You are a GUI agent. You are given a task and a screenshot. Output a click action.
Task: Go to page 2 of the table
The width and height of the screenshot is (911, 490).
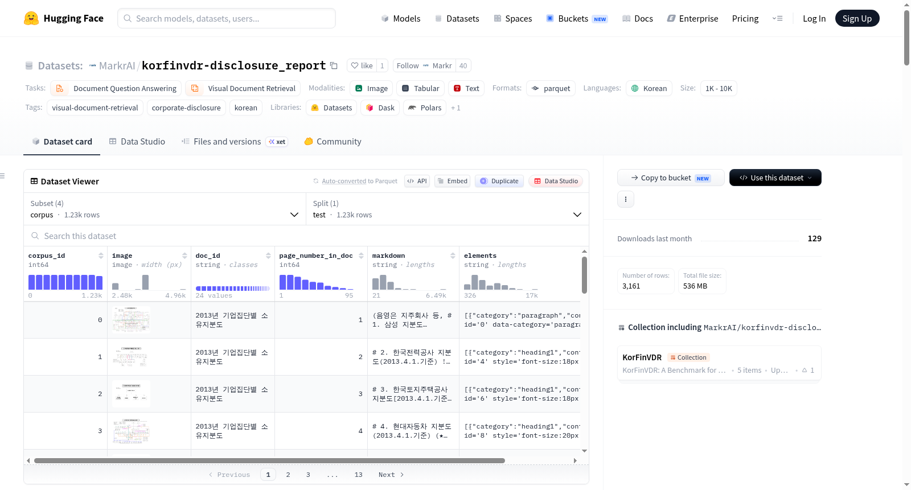pos(288,475)
